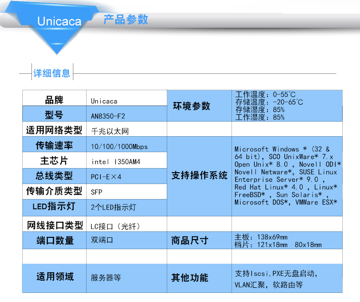Select the 千兆以太网 value
Screen dimensions: 360x302
[110, 132]
